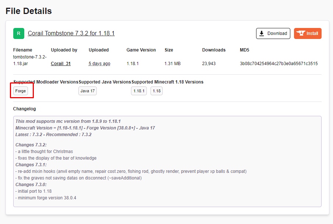Open uploader Corail_31 profile

coord(60,64)
